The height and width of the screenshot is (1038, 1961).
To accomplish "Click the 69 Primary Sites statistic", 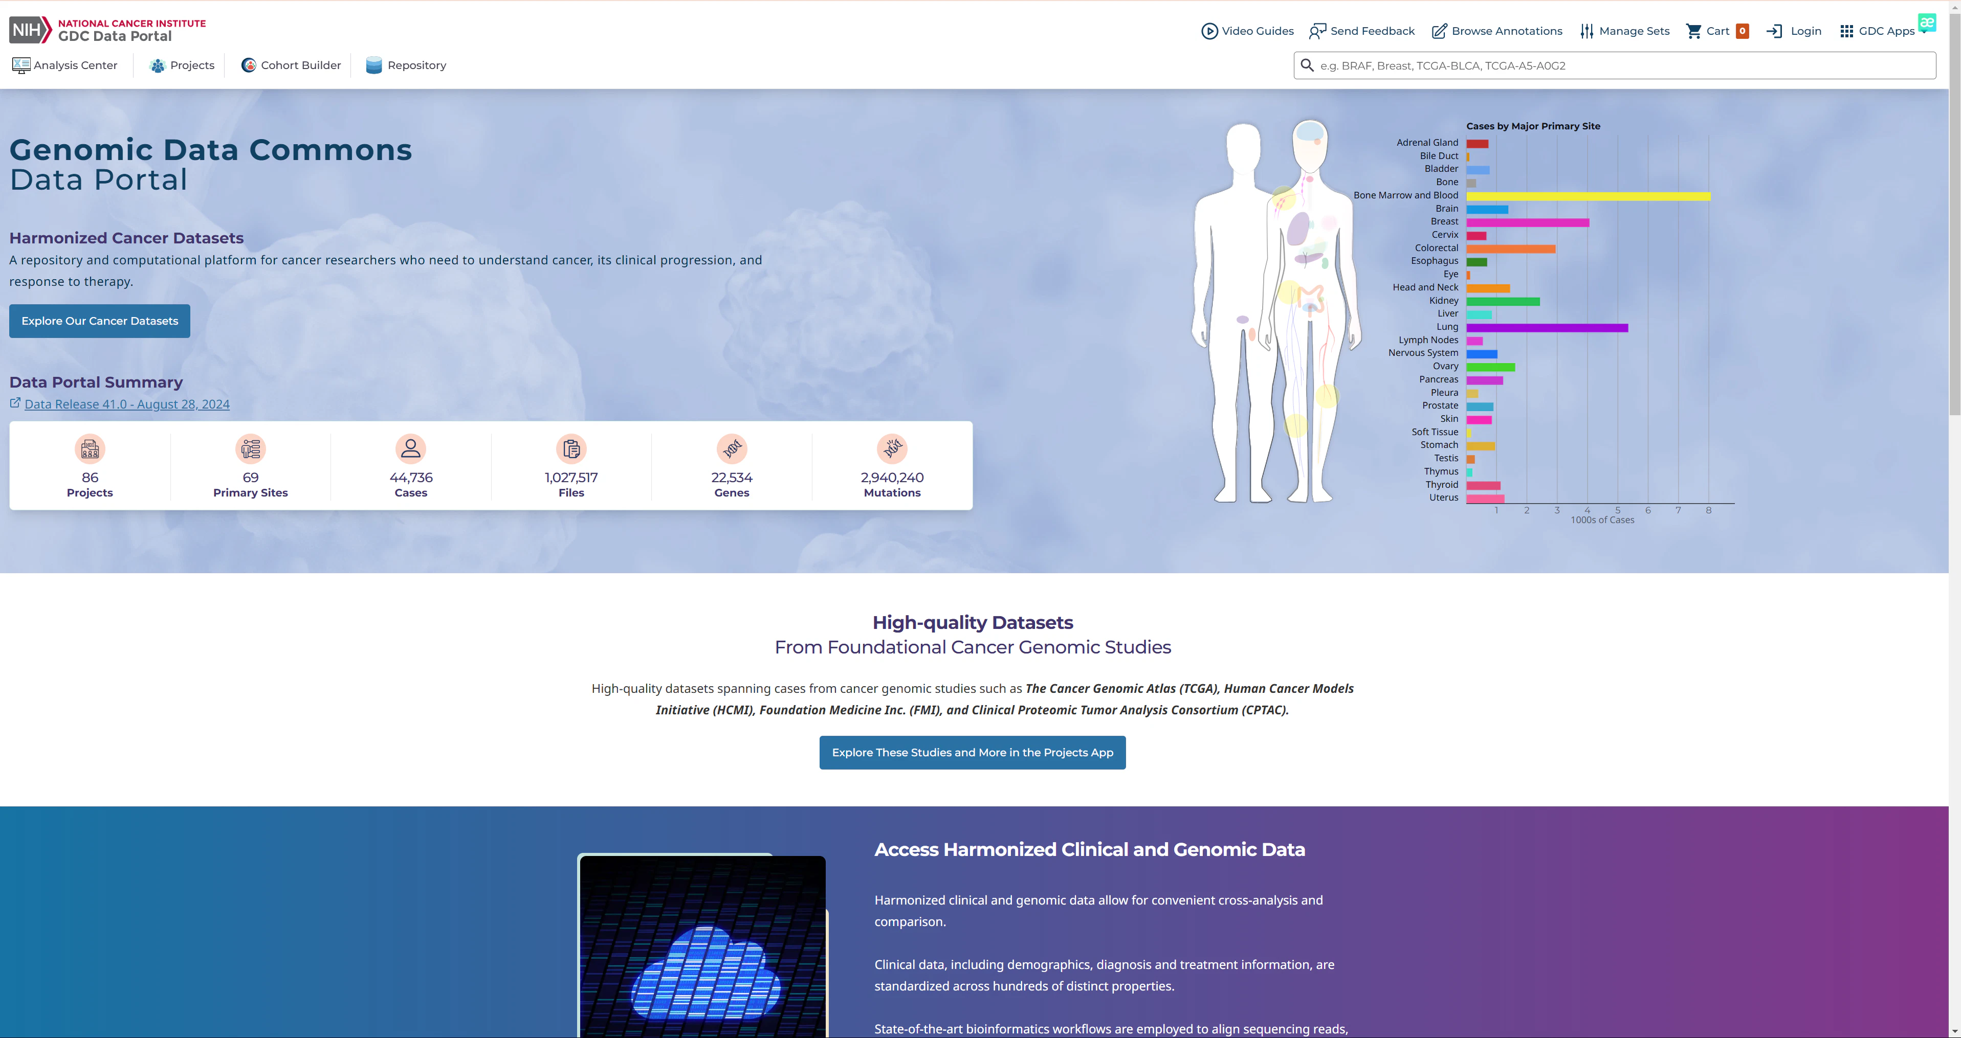I will pos(251,485).
